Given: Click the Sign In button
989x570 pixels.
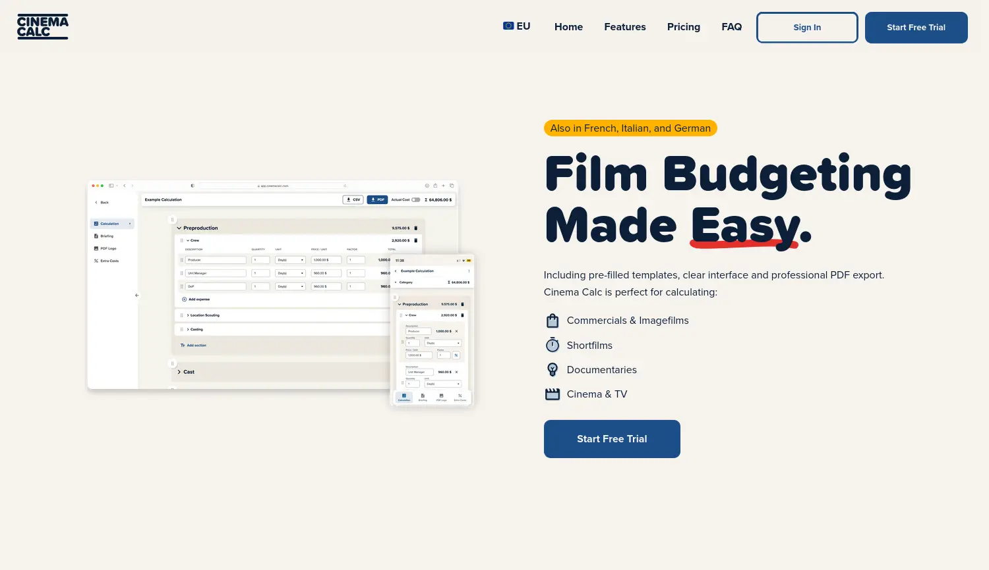Looking at the screenshot, I should point(807,28).
